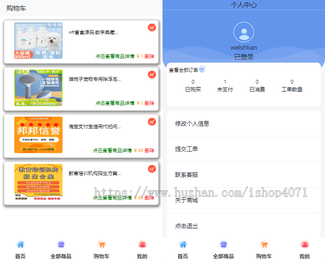Tap the user avatar icon above welshlian
325x262 pixels.
coord(244,32)
